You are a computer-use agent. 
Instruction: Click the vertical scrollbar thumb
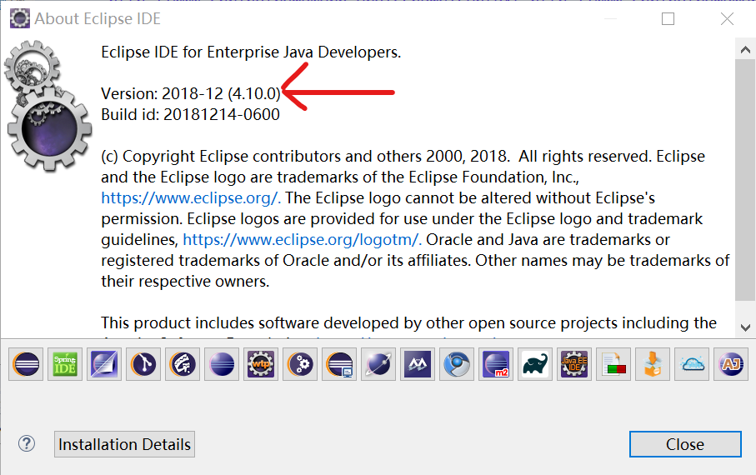coord(745,179)
